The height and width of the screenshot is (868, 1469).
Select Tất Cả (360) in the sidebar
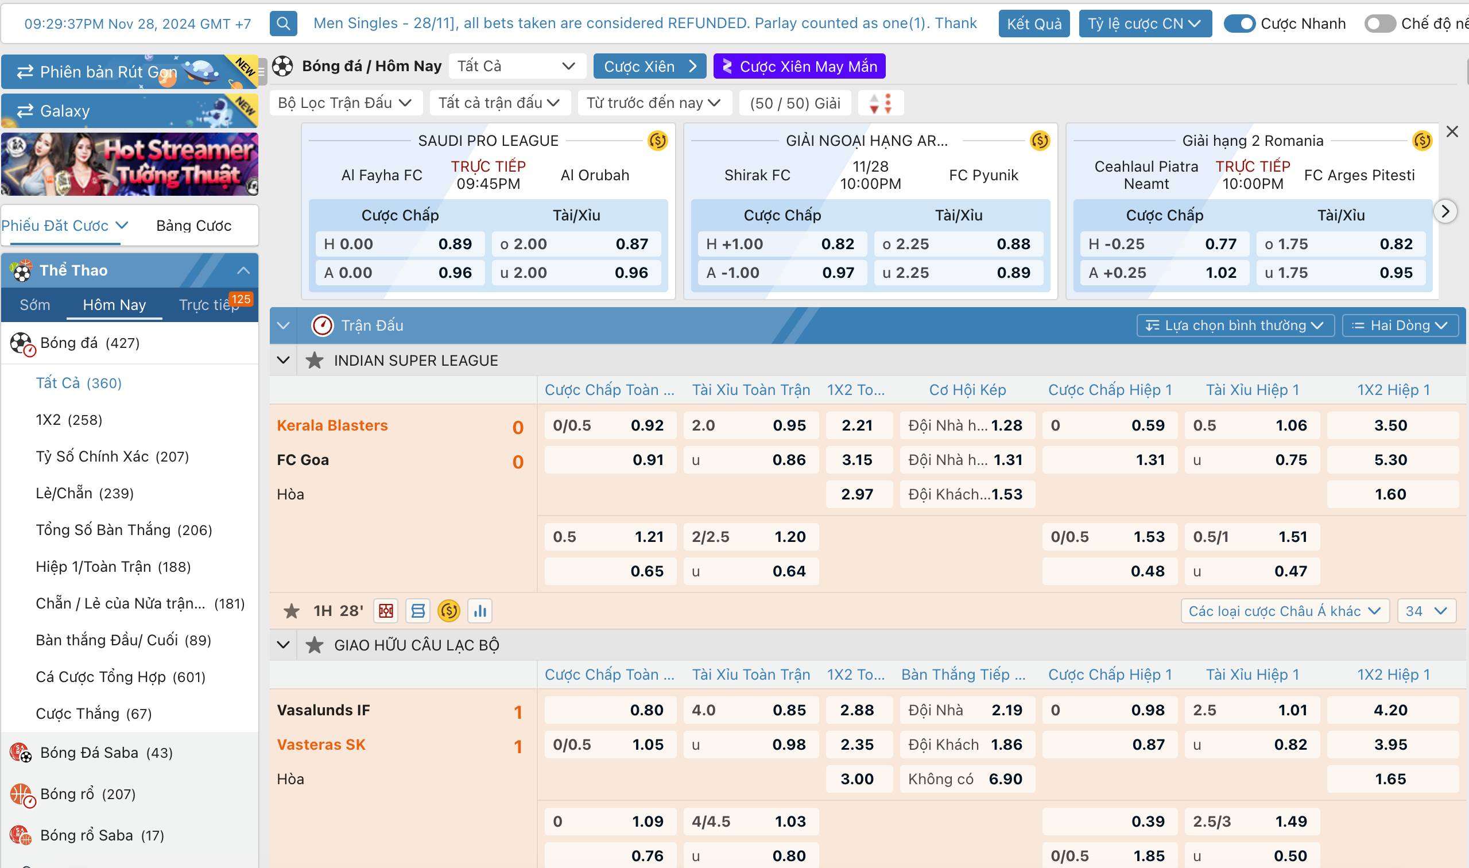[79, 383]
